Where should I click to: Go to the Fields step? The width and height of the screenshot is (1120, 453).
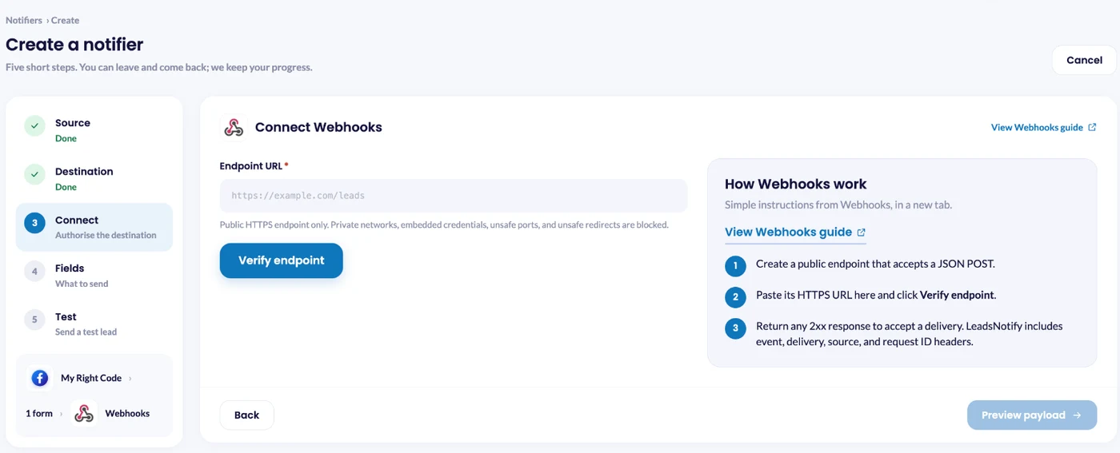(x=94, y=276)
